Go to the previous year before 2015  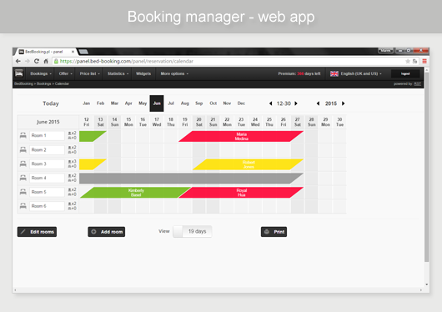318,103
